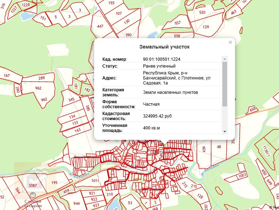Select map parcel 134
The image size is (279, 210).
pos(72,117)
